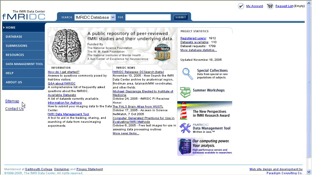The width and height of the screenshot is (312, 175).
Task: Open the Sitemap link
Action: tap(12, 101)
